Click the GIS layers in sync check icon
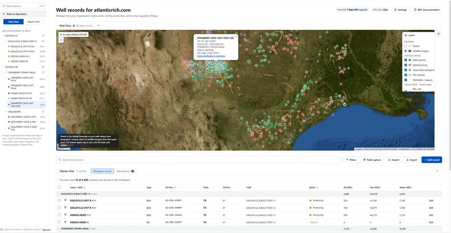451x233 pixels. tap(74, 26)
